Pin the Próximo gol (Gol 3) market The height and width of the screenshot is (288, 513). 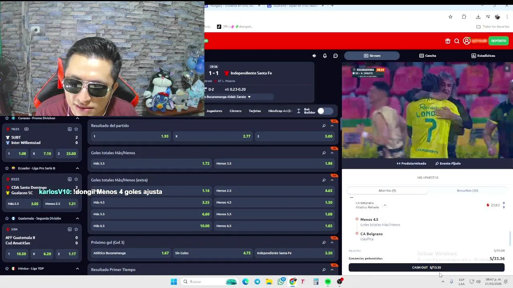click(x=324, y=242)
